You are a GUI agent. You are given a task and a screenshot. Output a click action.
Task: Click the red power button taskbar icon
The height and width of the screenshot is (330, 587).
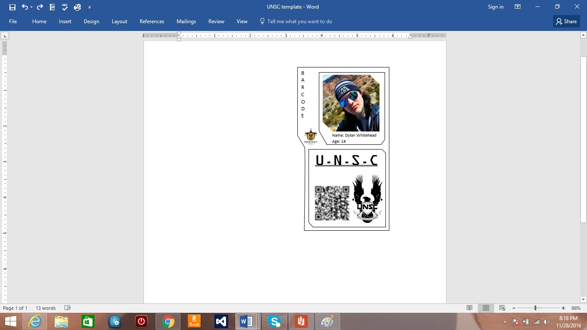141,321
